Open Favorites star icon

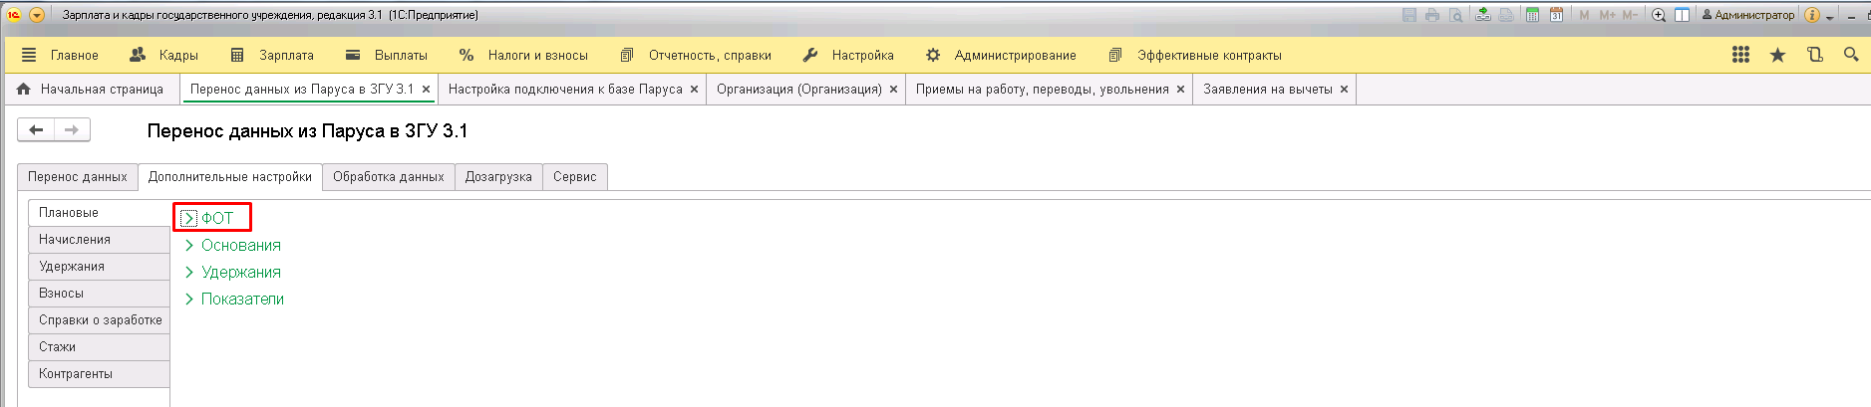pos(1777,55)
